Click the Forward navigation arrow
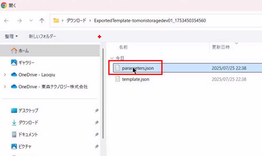The height and width of the screenshot is (156, 262). click(19, 21)
